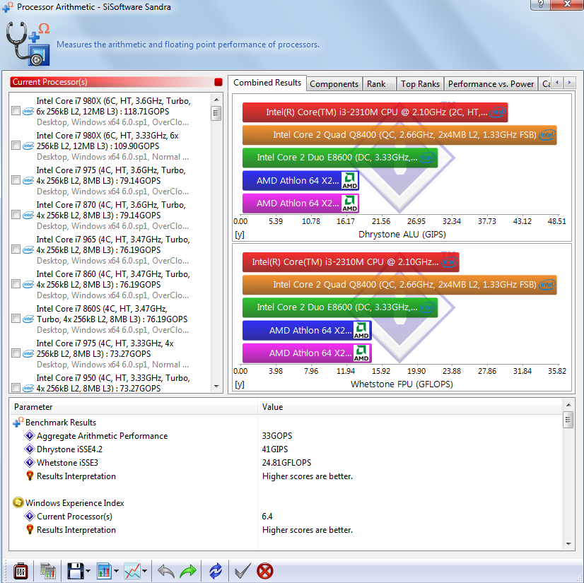
Task: Click Intel logo of i7 965 row
Action: click(28, 249)
